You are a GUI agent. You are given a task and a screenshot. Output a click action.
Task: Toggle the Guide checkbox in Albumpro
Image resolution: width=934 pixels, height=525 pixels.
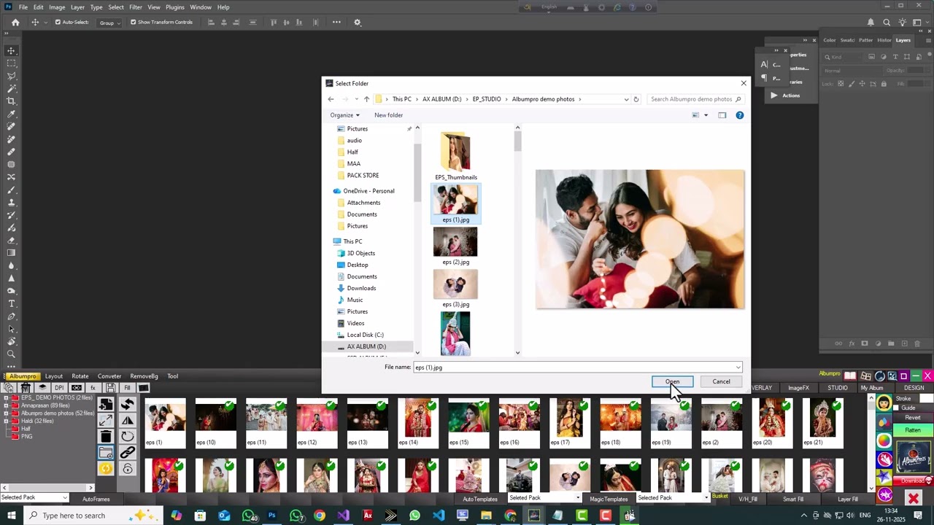point(898,408)
